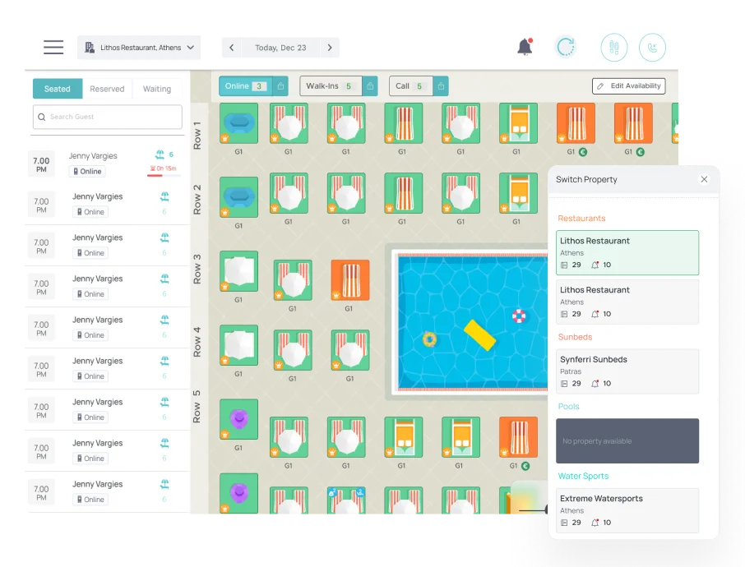
Task: Click the remaining time progress bar under 0h 15m
Action: click(x=164, y=176)
